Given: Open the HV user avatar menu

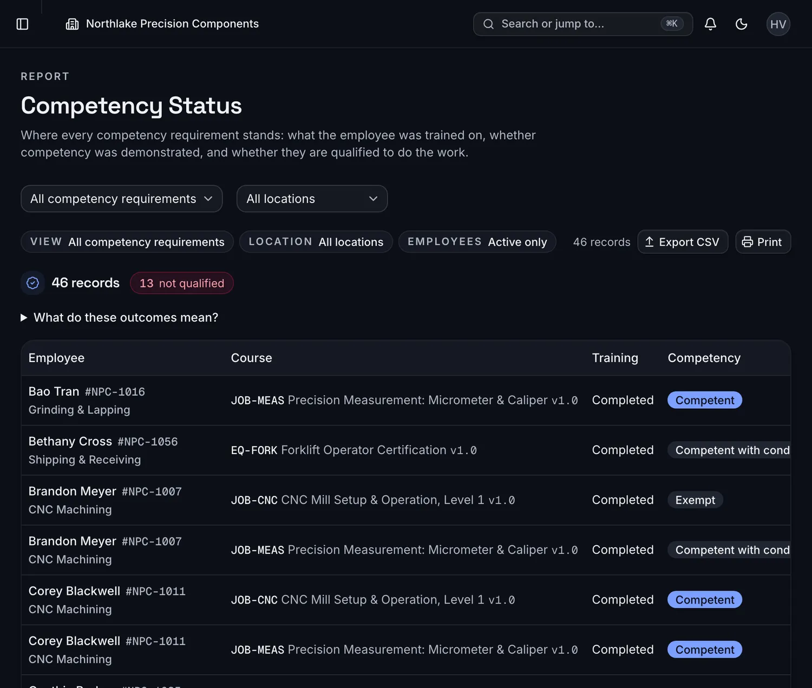Looking at the screenshot, I should pyautogui.click(x=778, y=24).
